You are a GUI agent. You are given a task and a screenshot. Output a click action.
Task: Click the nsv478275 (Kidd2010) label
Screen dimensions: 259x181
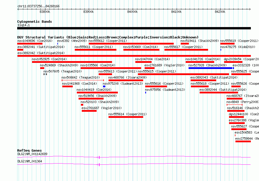coord(238,47)
